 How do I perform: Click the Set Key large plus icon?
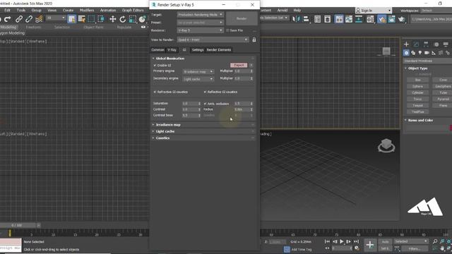[x=370, y=245]
